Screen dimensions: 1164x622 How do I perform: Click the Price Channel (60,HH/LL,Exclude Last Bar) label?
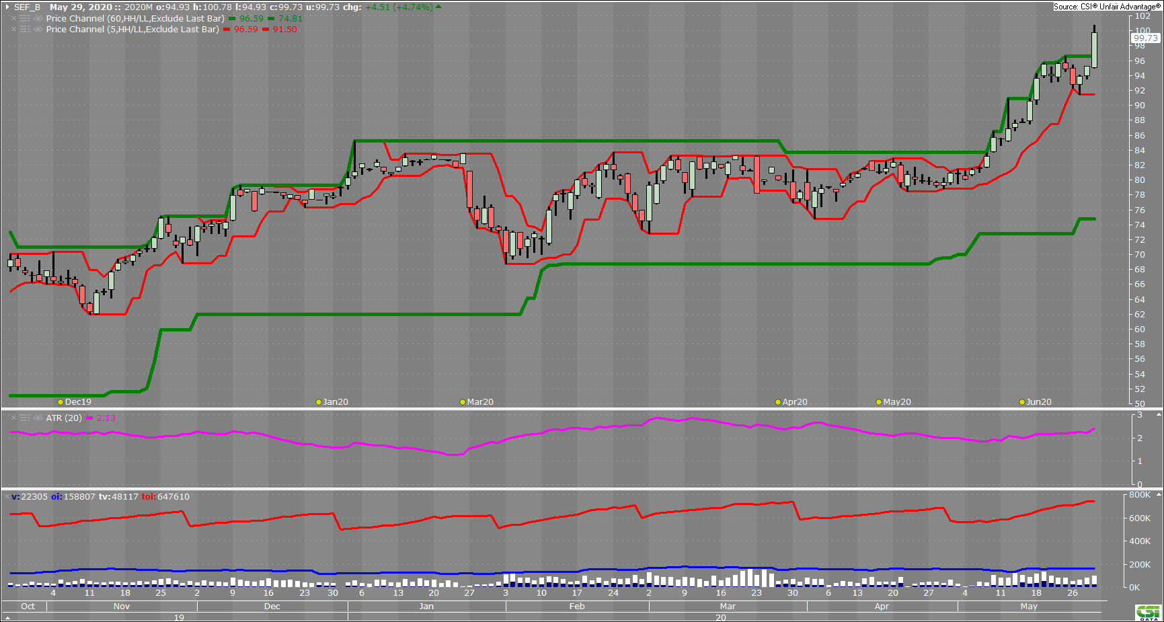pos(135,19)
